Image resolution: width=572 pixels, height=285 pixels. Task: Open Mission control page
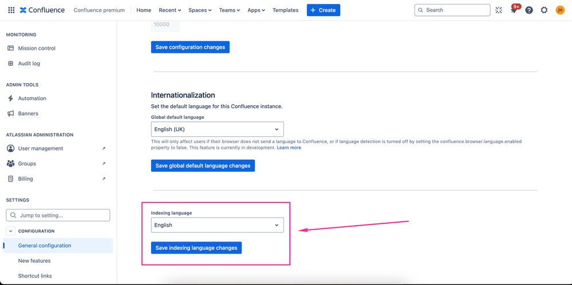[37, 48]
